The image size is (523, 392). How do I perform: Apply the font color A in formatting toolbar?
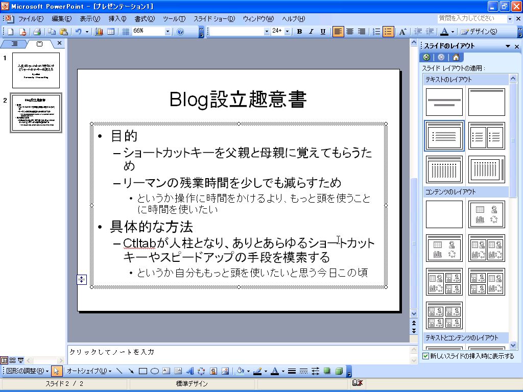pyautogui.click(x=444, y=32)
